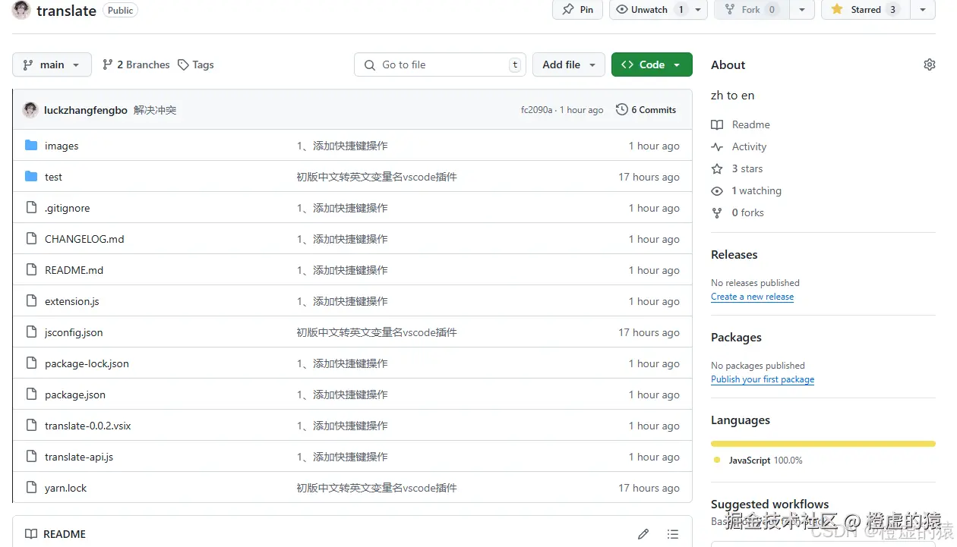The height and width of the screenshot is (547, 957).
Task: Click the images folder icon
Action: coord(31,146)
